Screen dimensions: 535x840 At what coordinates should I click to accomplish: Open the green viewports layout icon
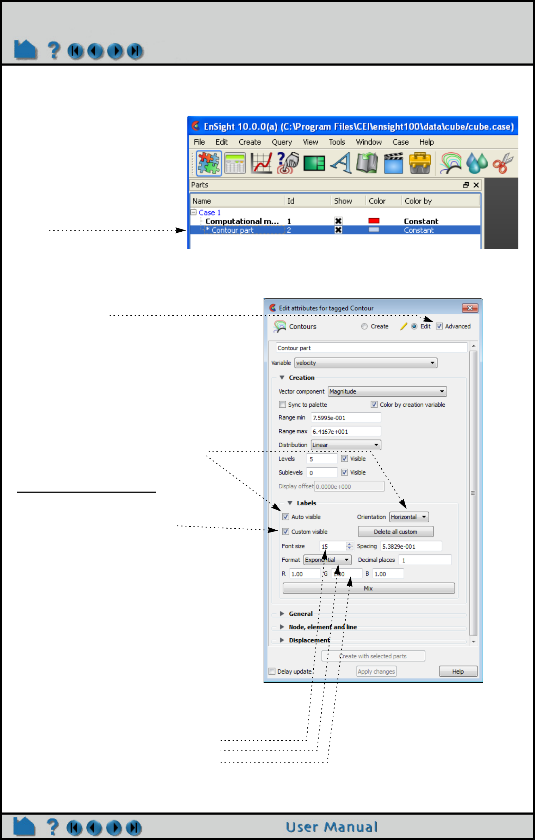pos(314,163)
